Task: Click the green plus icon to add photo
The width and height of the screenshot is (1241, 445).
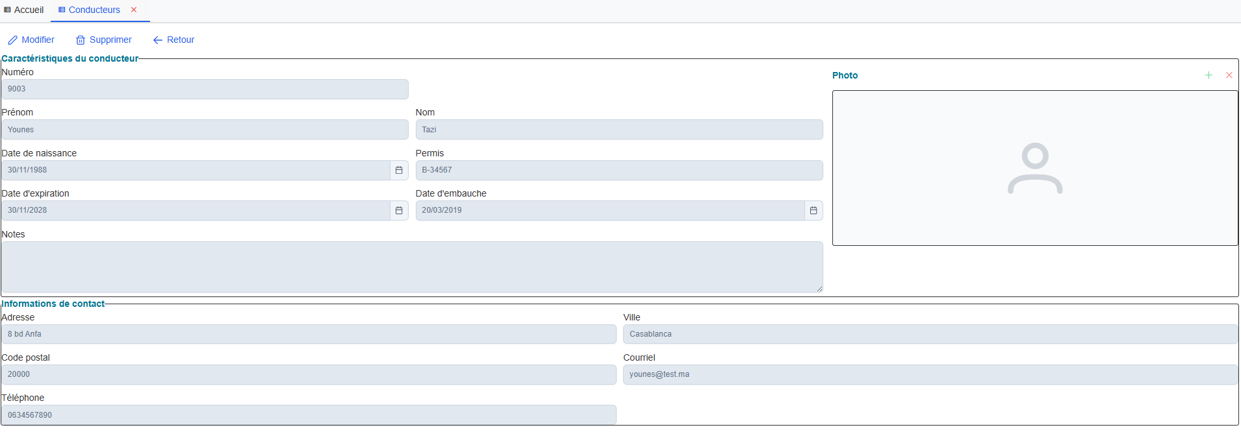Action: (1209, 75)
